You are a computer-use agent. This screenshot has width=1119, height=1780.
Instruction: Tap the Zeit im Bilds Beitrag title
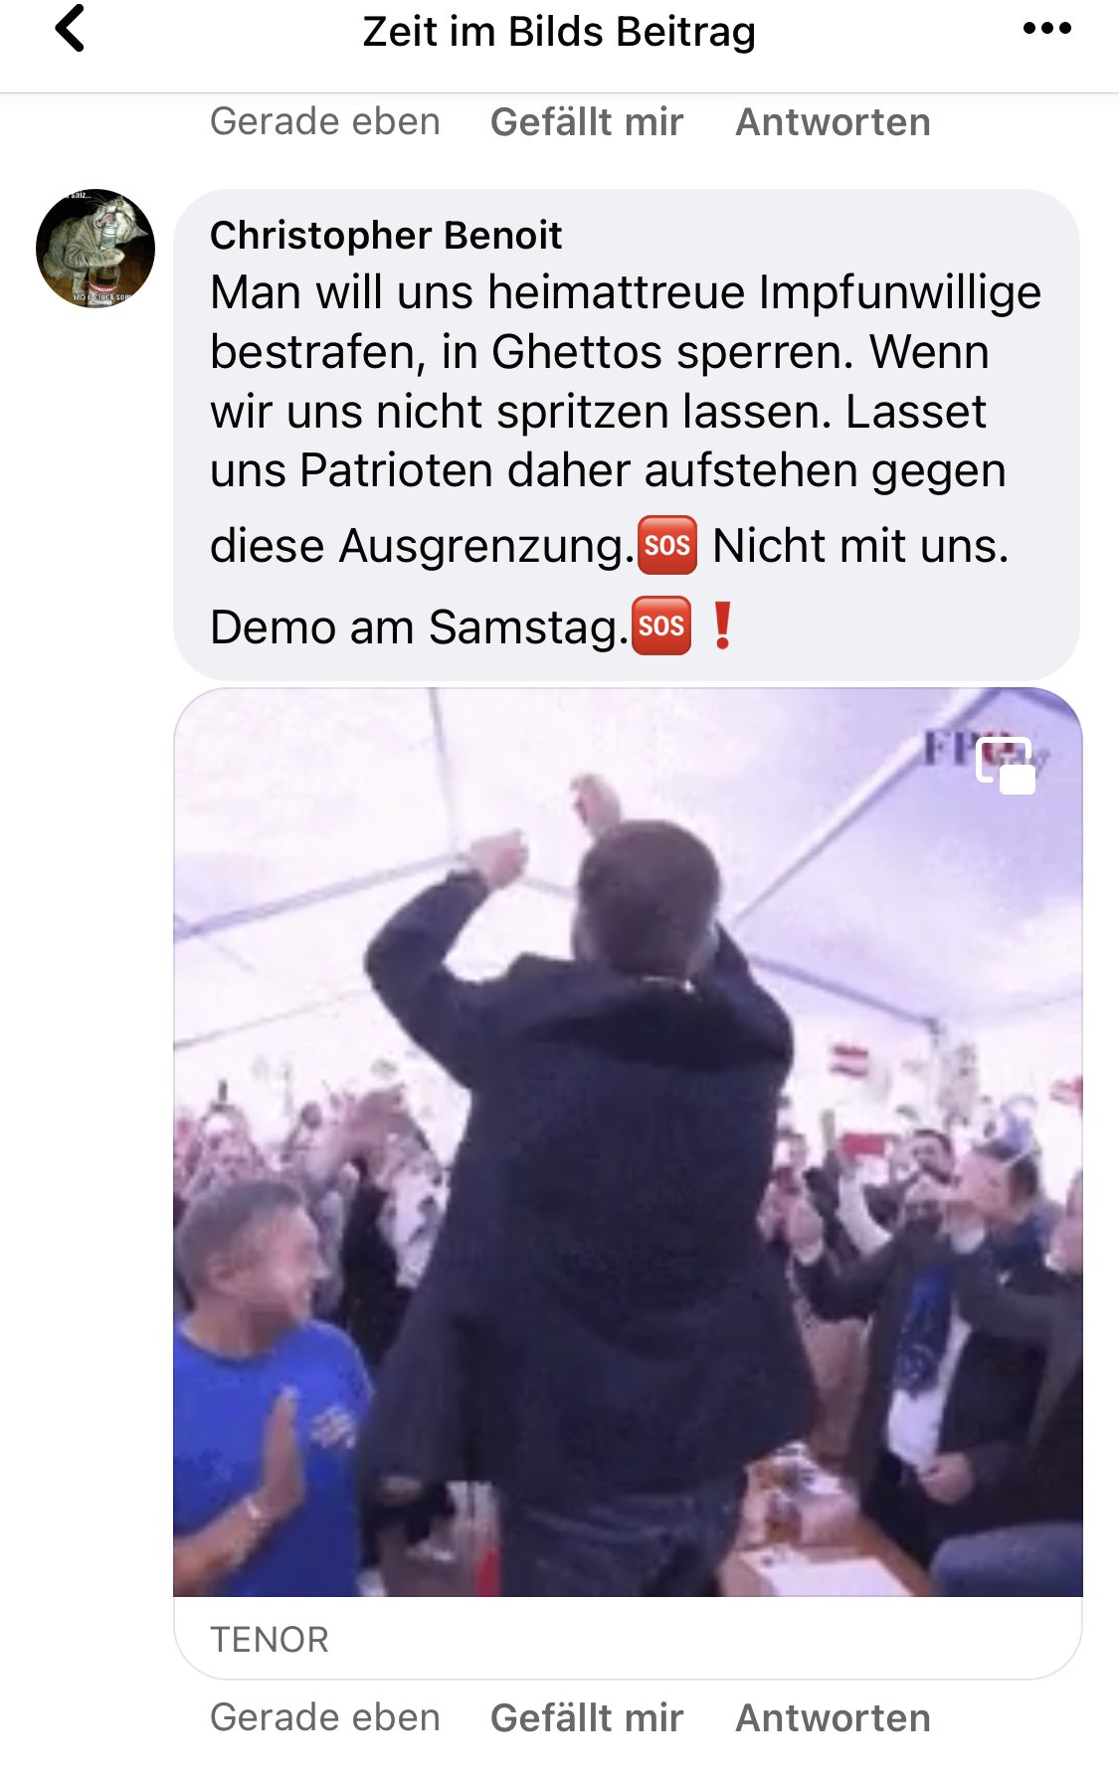(559, 31)
